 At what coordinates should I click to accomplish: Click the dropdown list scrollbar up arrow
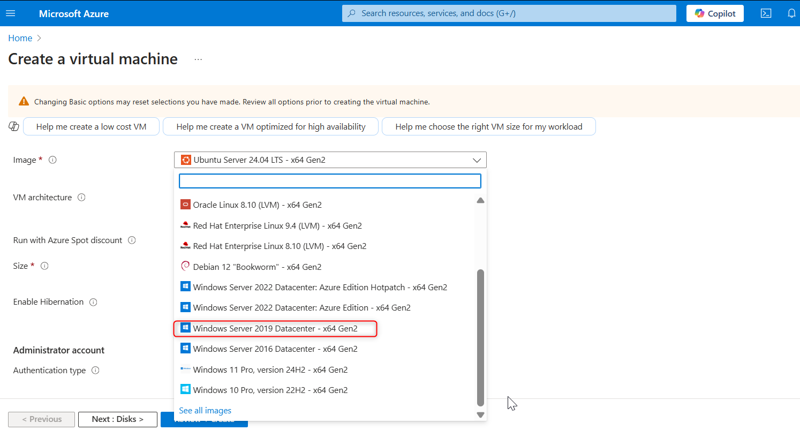[x=480, y=200]
